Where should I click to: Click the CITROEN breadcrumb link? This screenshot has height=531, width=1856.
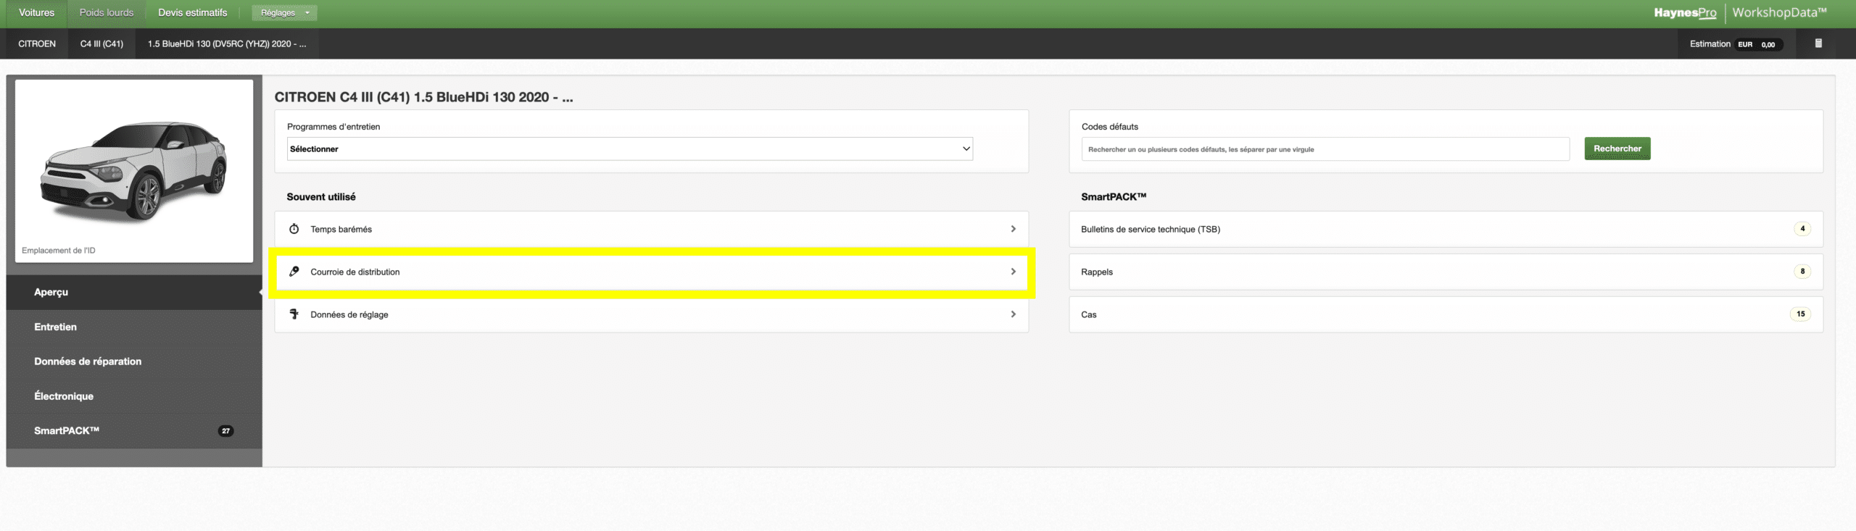point(37,44)
